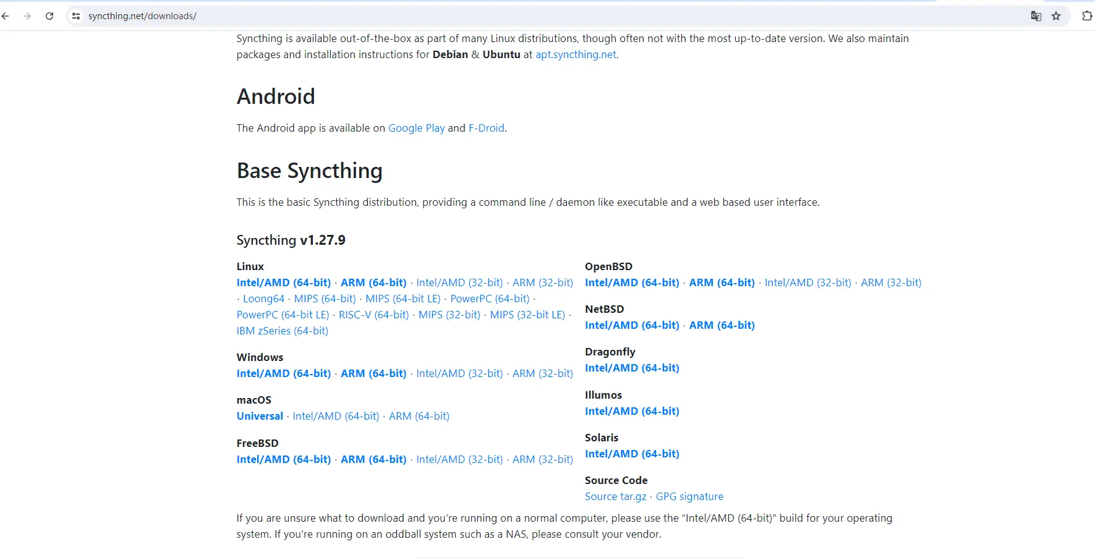Download Windows ARM (64-bit) build
Screen dimensions: 1095x560
tap(373, 373)
